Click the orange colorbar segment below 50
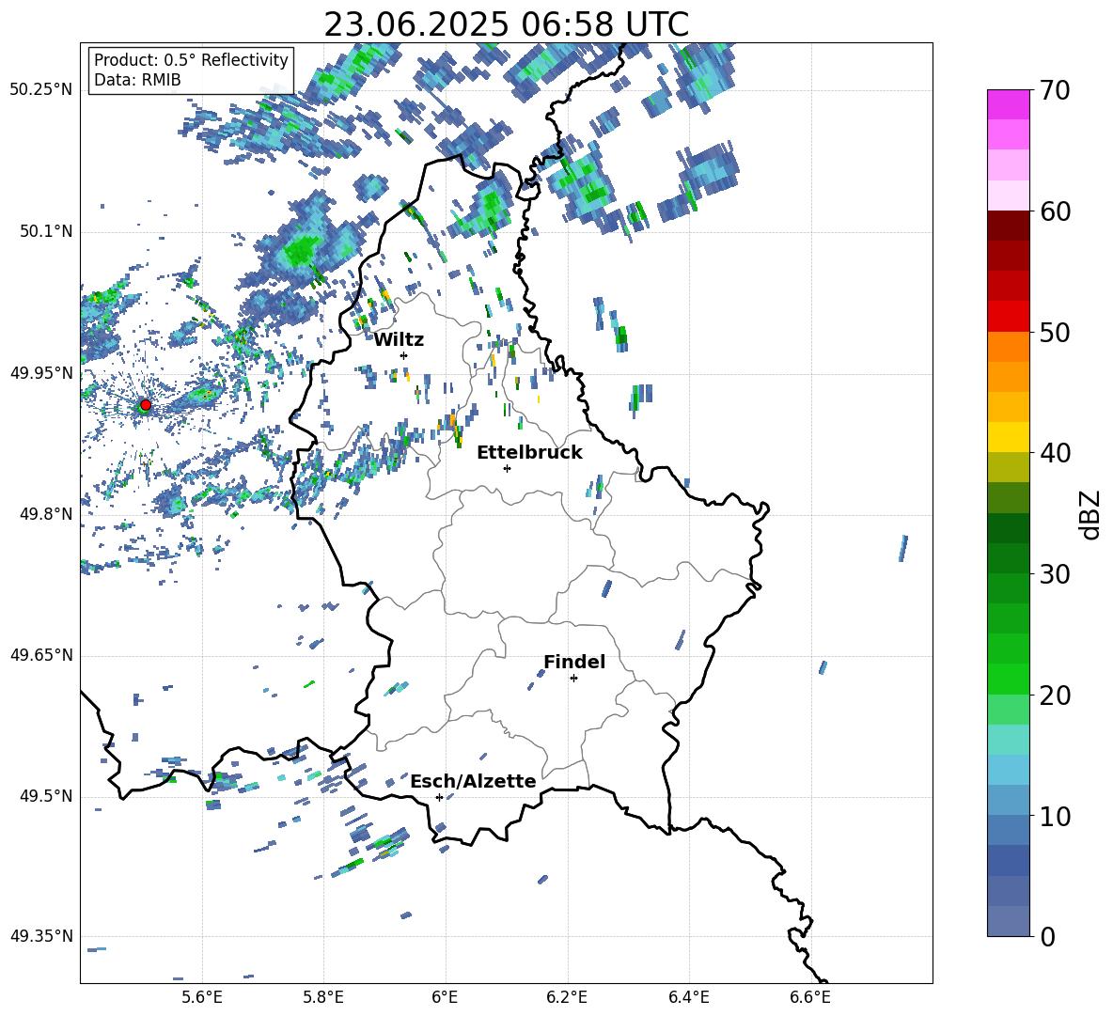 (1008, 347)
